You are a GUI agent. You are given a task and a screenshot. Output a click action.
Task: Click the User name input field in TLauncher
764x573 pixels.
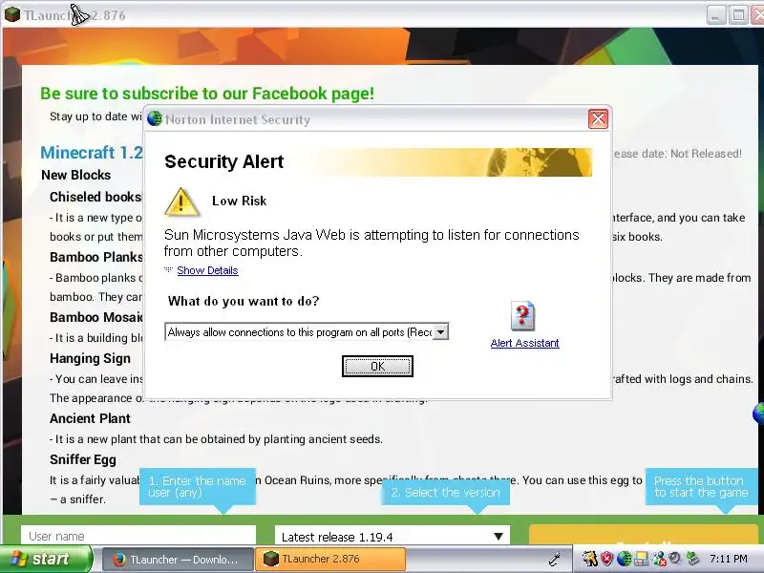(138, 536)
